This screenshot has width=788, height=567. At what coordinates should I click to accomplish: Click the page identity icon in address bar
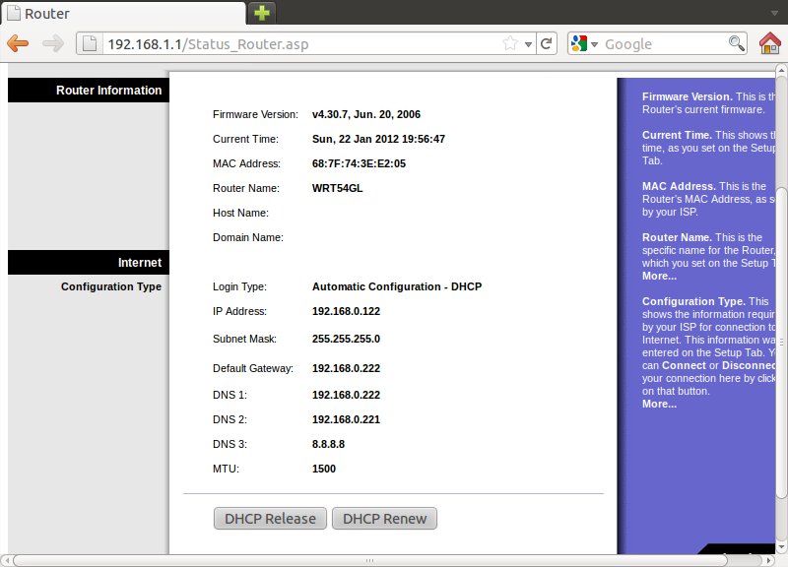coord(91,43)
